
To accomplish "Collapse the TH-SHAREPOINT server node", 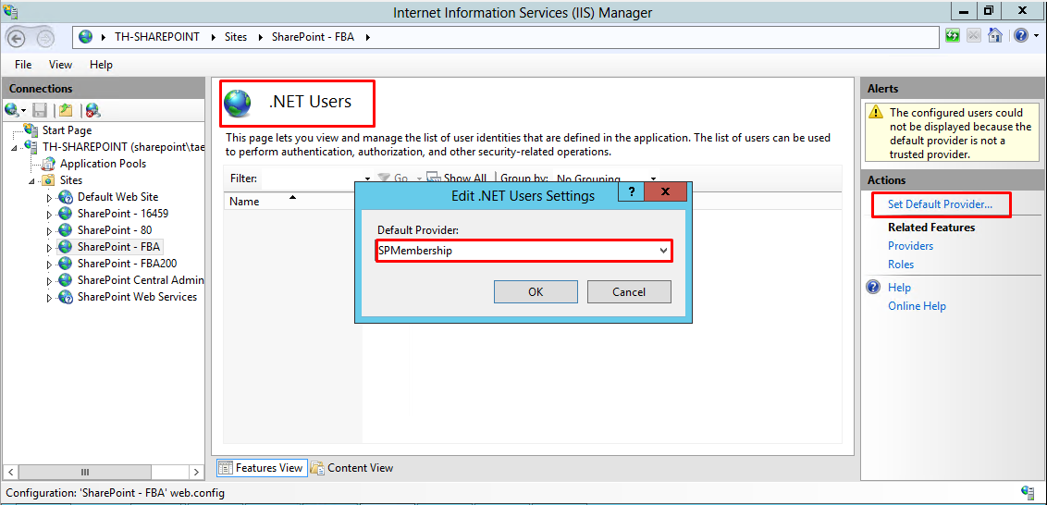I will (15, 148).
